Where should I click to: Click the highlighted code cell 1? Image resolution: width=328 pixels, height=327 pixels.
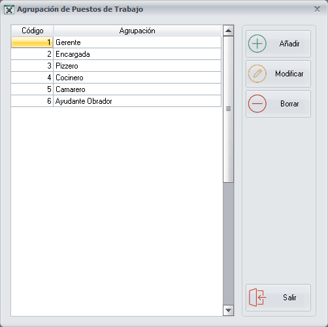(x=32, y=42)
